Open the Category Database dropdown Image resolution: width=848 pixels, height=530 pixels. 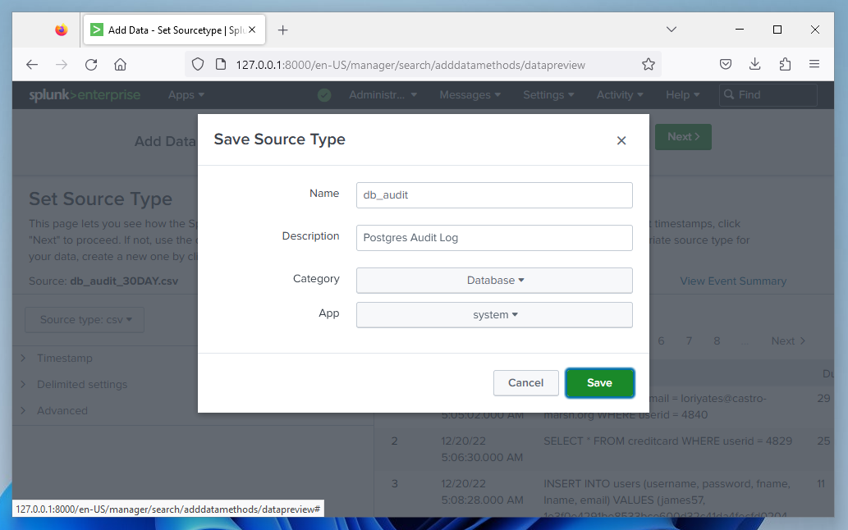(x=493, y=281)
